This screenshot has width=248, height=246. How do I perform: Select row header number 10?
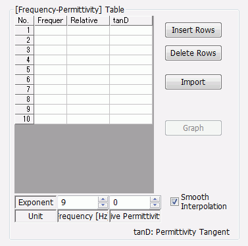[24, 119]
